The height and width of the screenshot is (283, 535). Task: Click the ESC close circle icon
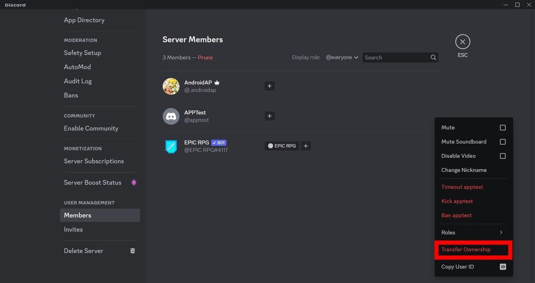[463, 42]
